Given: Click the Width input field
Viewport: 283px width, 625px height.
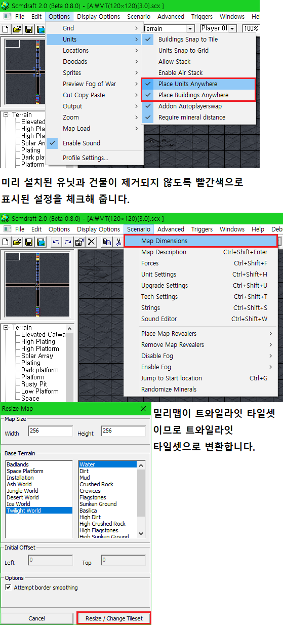Looking at the screenshot, I should coord(50,432).
